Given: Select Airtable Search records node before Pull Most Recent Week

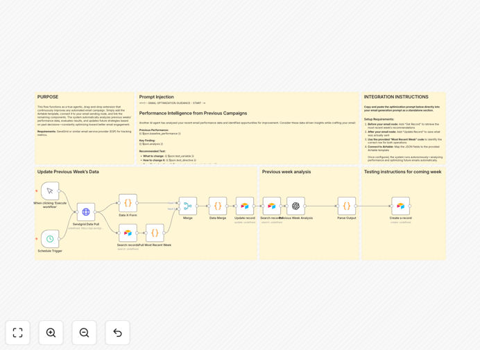Looking at the screenshot, I should tap(128, 233).
